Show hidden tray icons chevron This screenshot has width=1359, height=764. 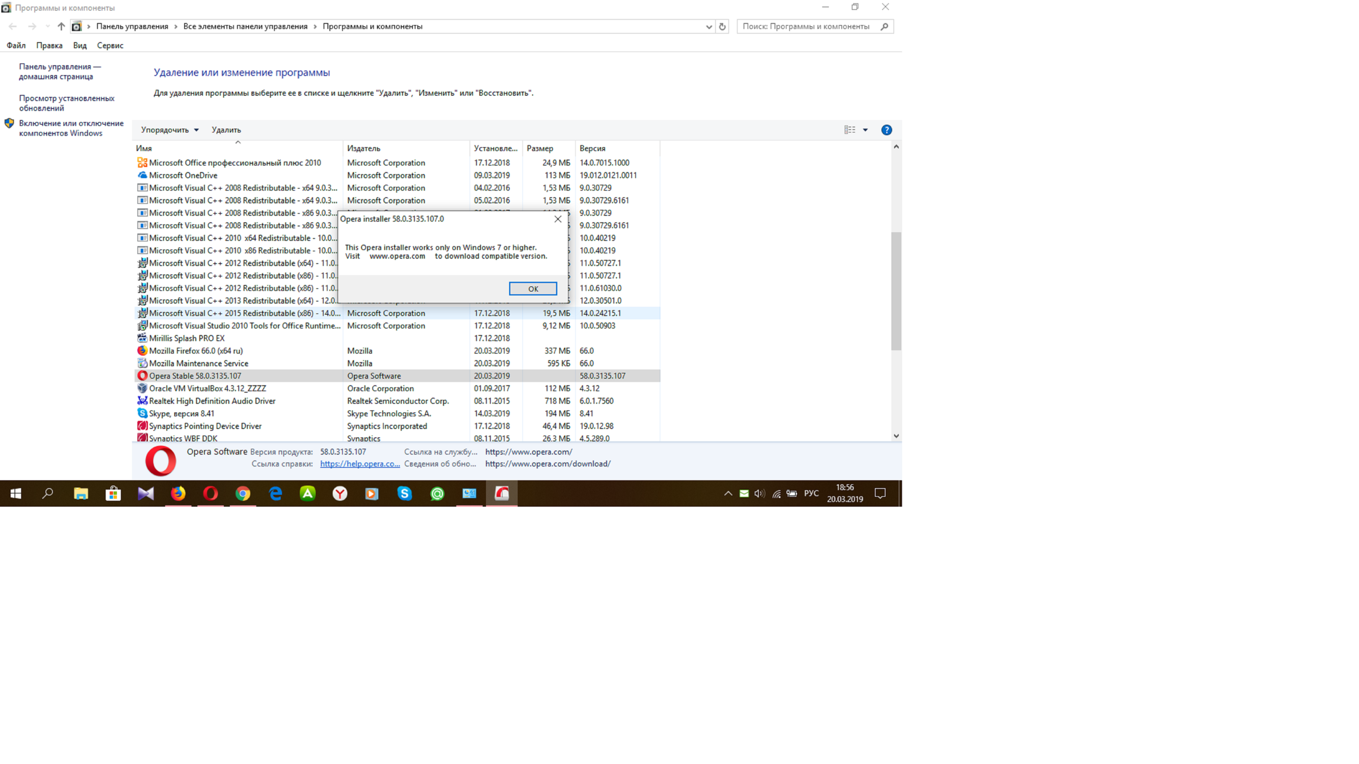(x=728, y=494)
